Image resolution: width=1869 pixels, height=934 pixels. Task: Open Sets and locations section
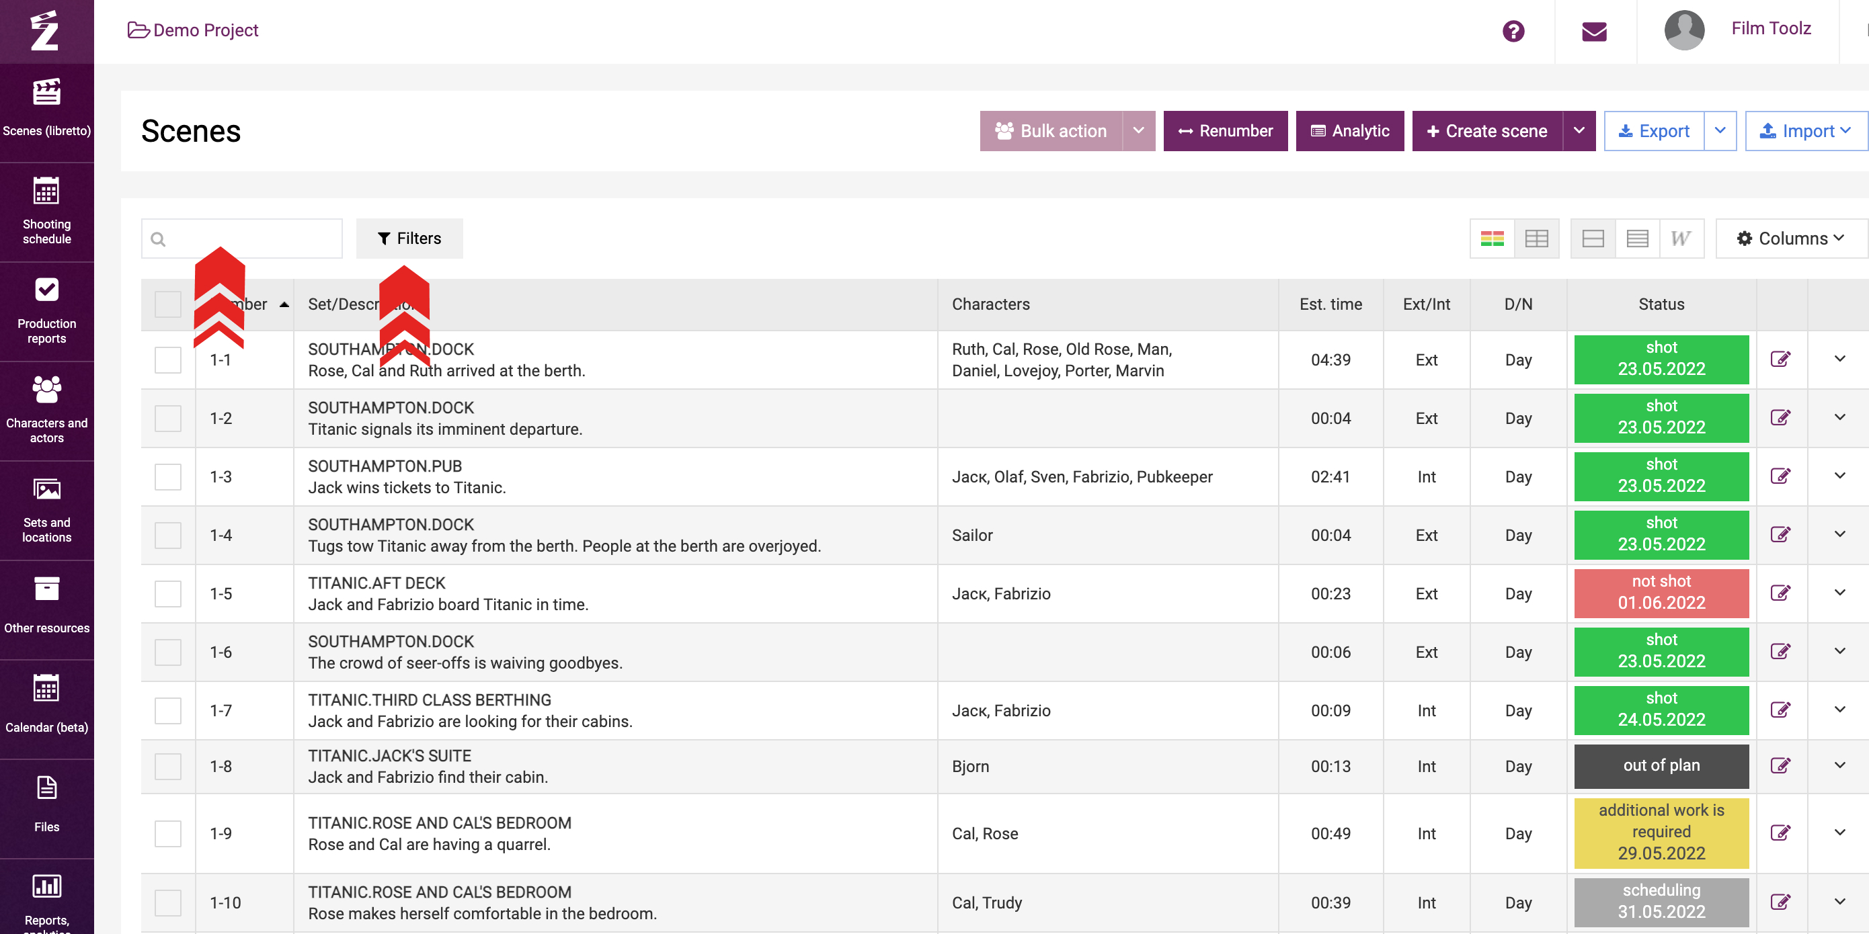46,511
